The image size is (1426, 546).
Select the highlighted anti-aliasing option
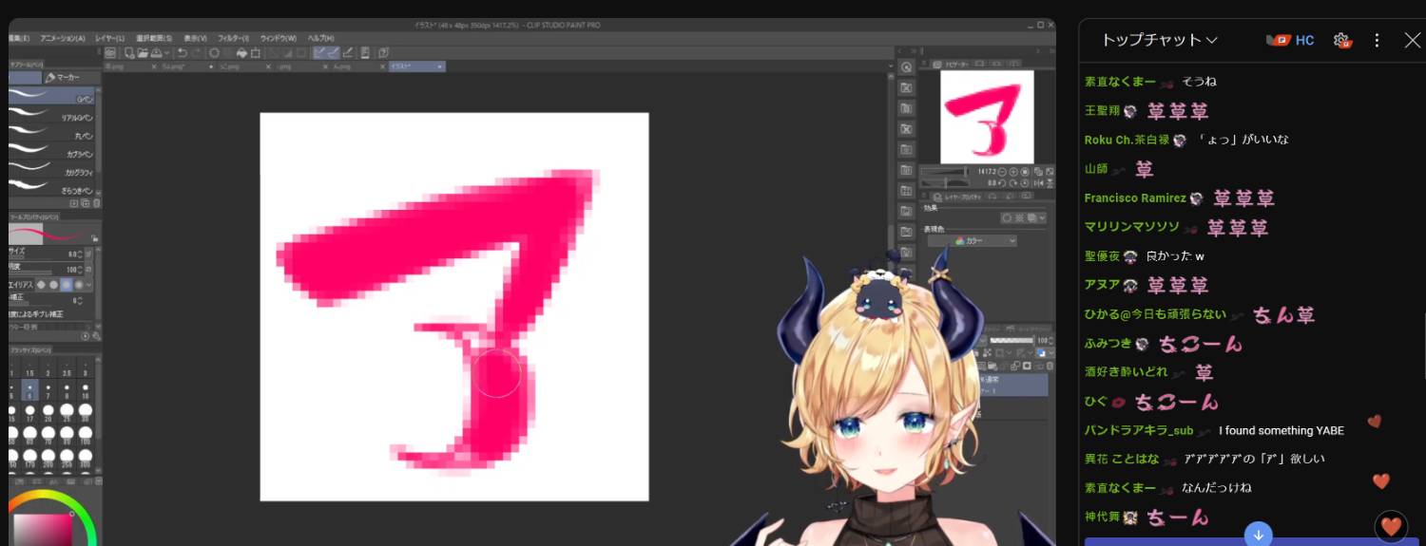point(67,285)
